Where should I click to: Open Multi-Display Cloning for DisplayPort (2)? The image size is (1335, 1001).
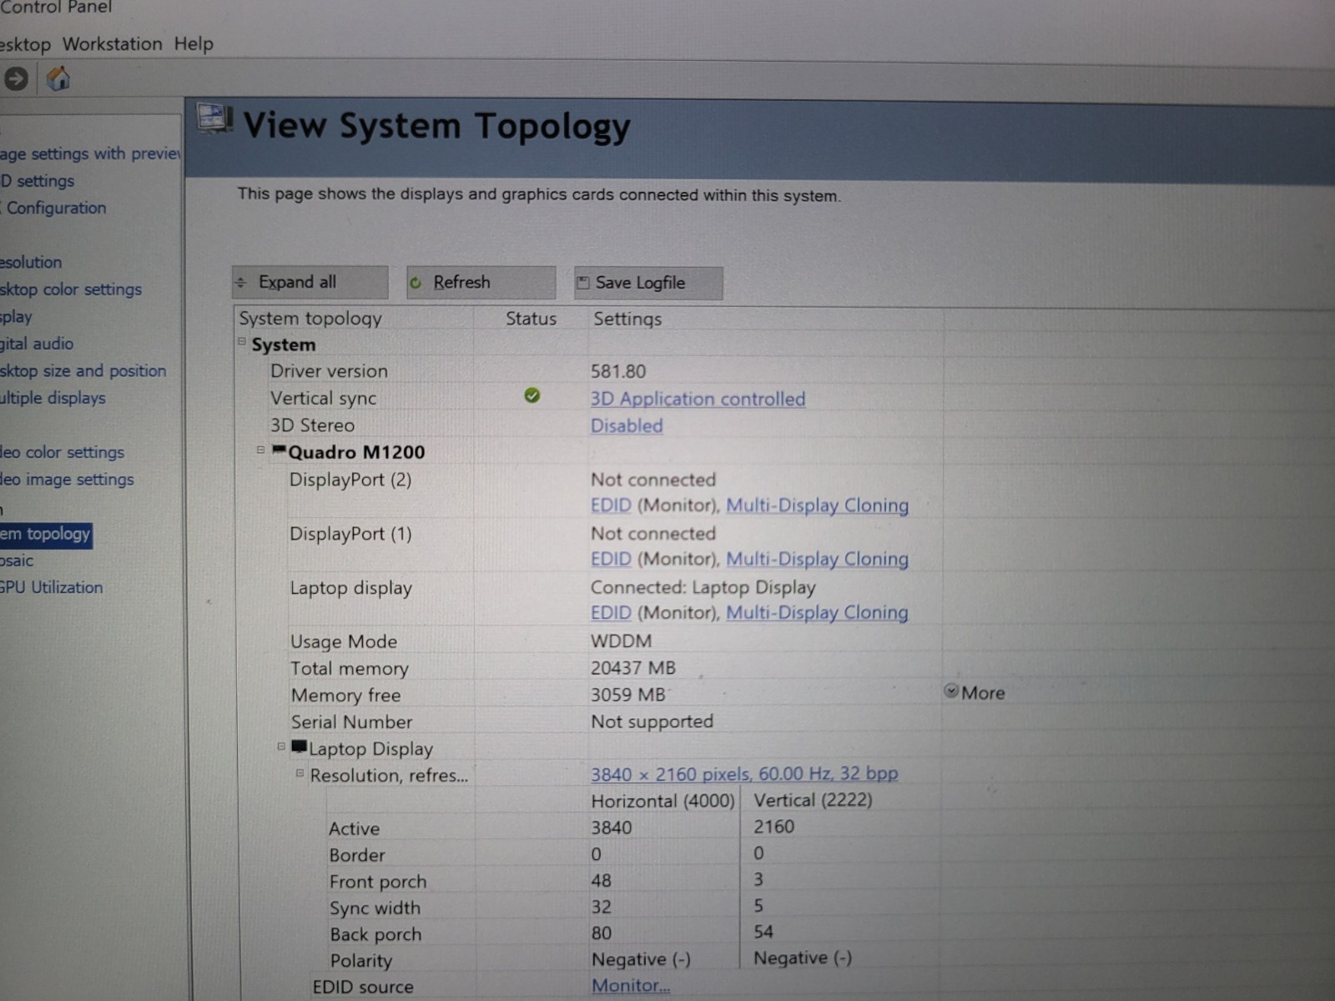point(817,506)
